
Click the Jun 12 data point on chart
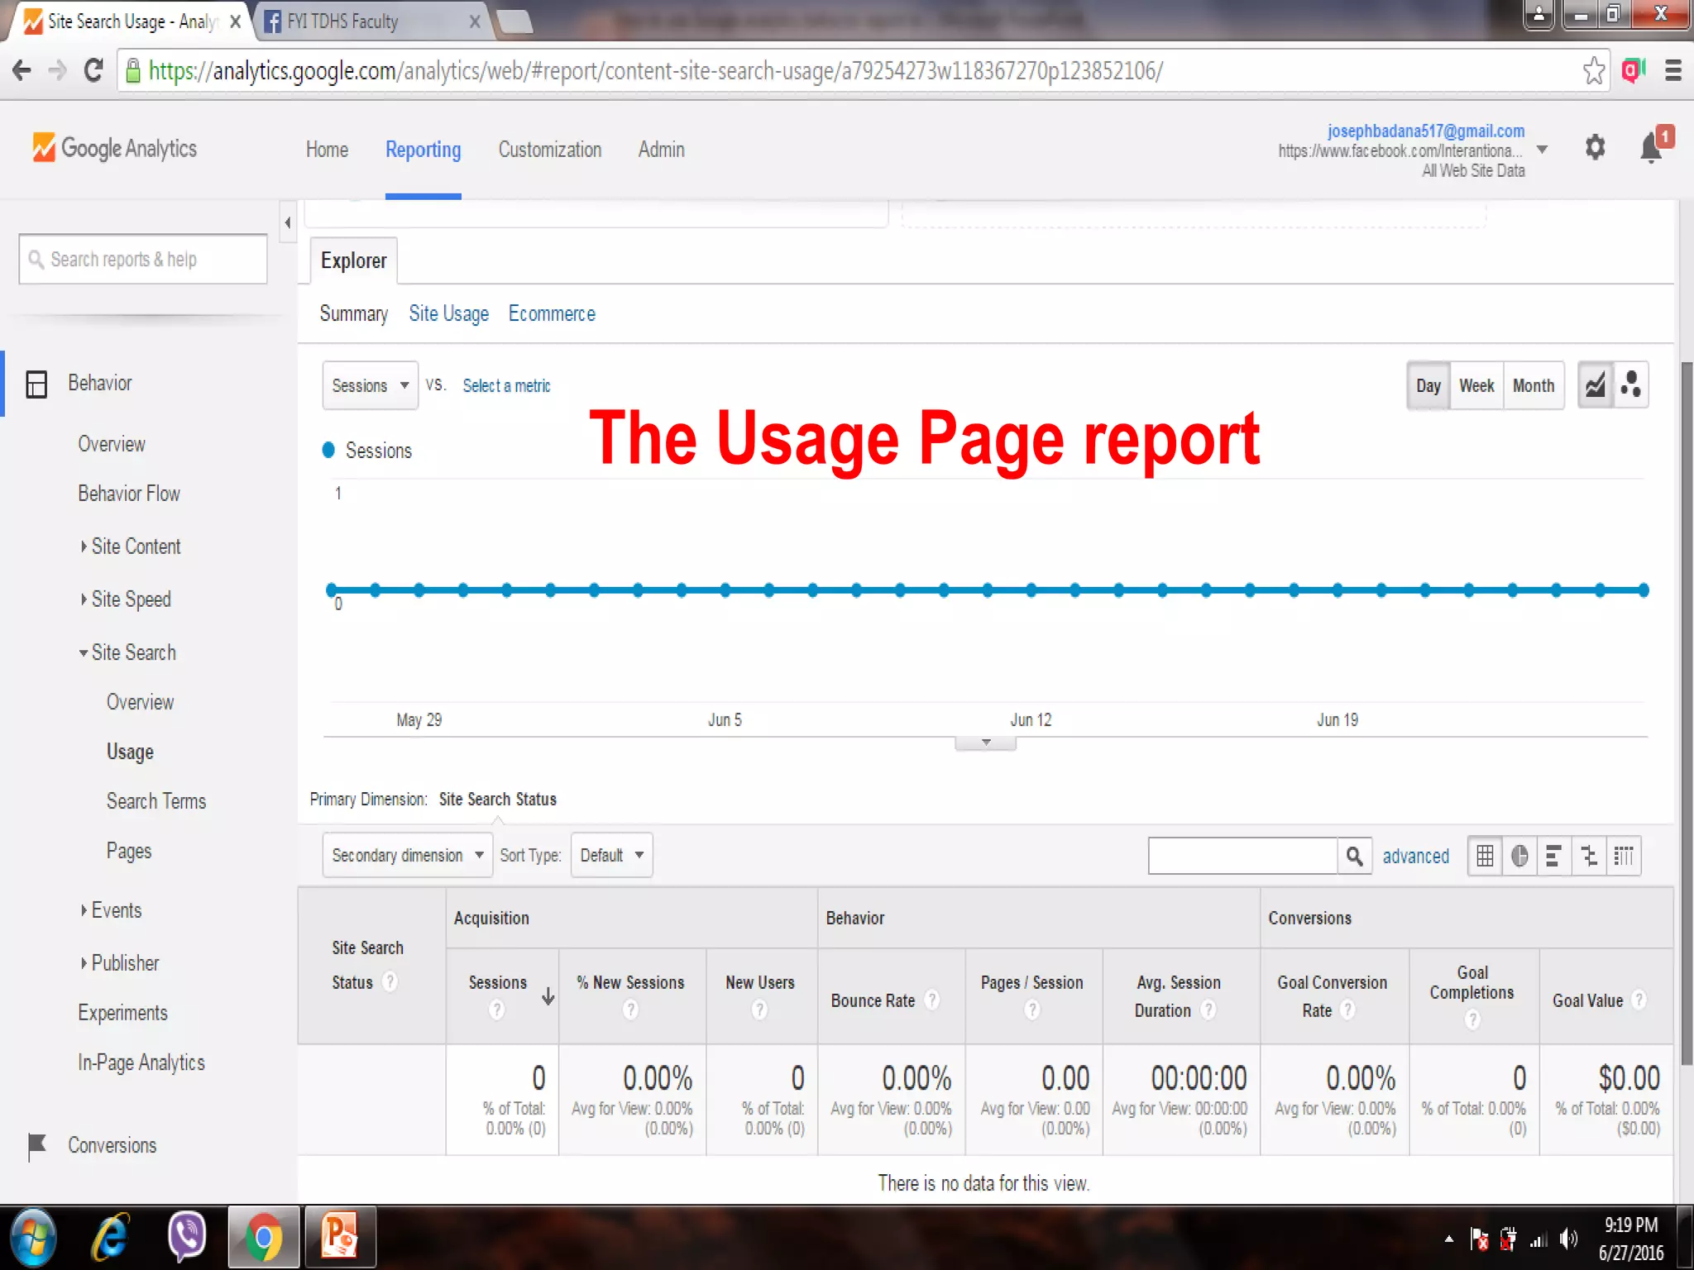click(x=1031, y=590)
